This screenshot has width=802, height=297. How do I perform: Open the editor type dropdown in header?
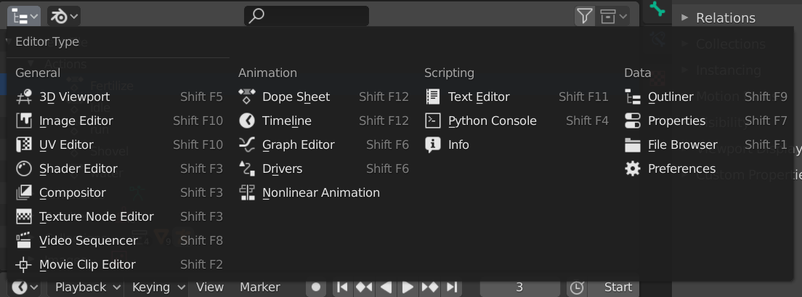point(24,17)
